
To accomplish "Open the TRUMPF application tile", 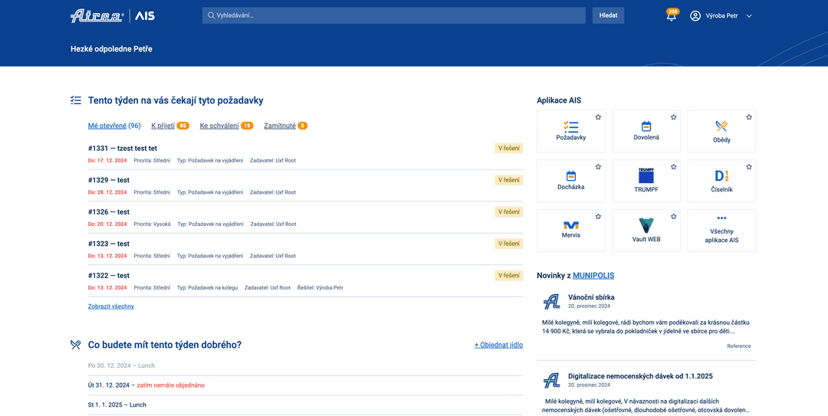I will pos(646,181).
